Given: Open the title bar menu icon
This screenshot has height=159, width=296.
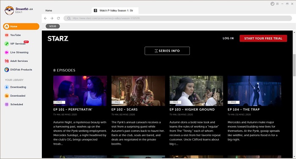Looking at the screenshot, I should pyautogui.click(x=277, y=4).
